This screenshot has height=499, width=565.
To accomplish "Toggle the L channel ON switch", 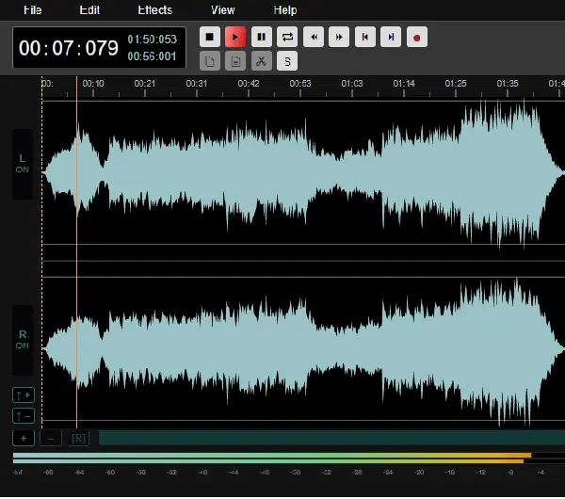I will 23,164.
